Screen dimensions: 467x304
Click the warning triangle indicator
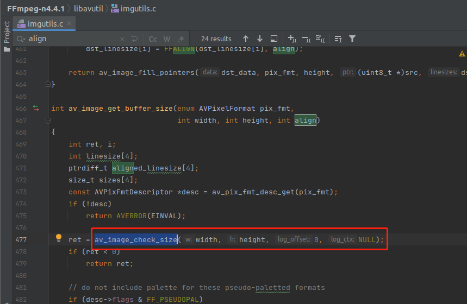click(x=462, y=54)
